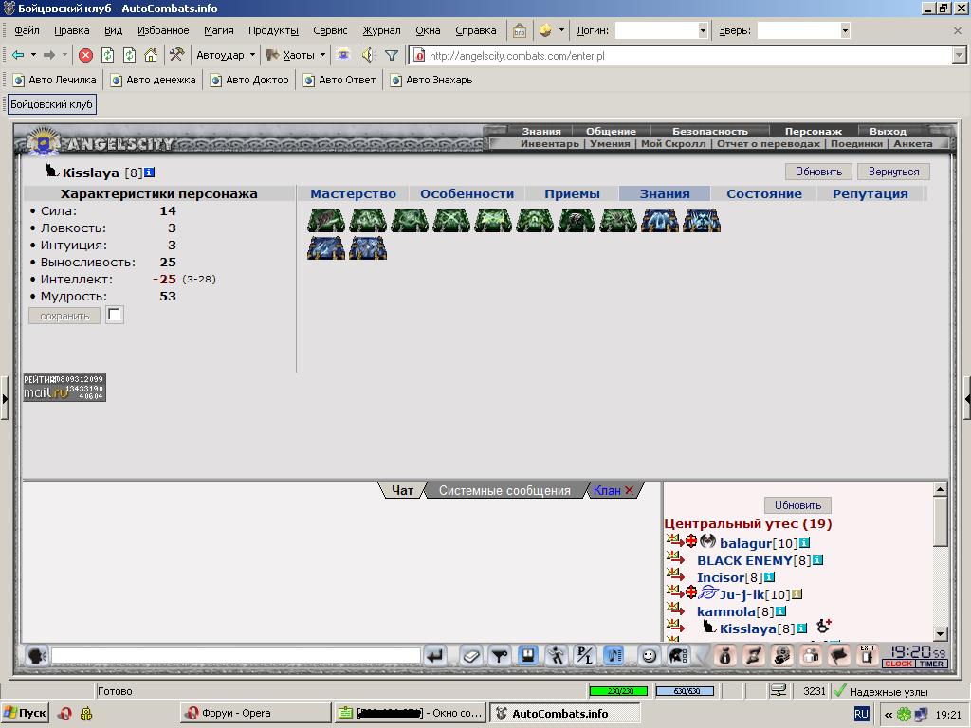The width and height of the screenshot is (971, 728).
Task: Expand the left side panel arrow
Action: click(5, 399)
